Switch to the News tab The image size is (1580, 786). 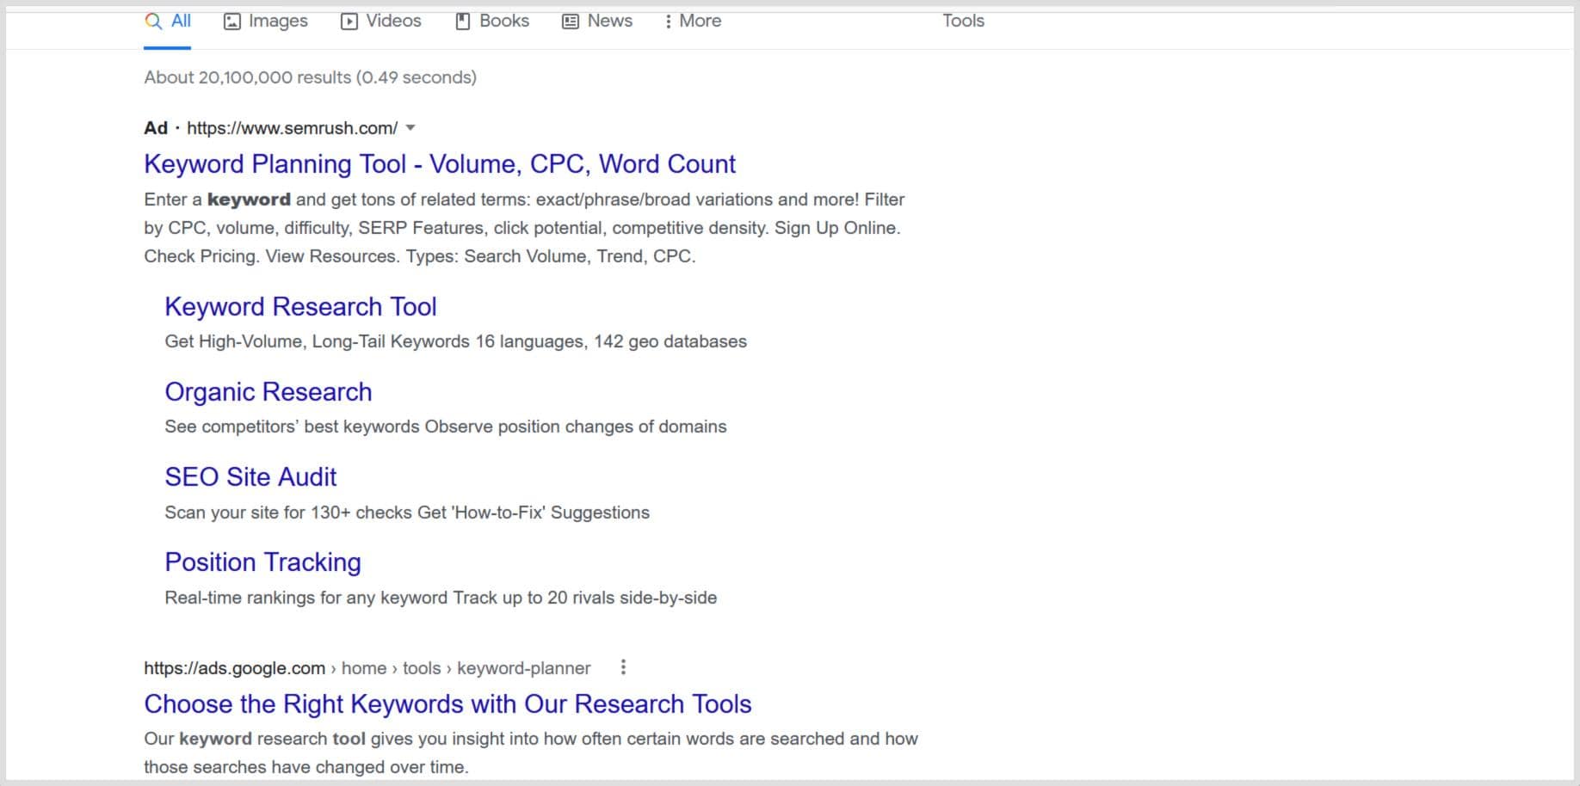pos(597,21)
